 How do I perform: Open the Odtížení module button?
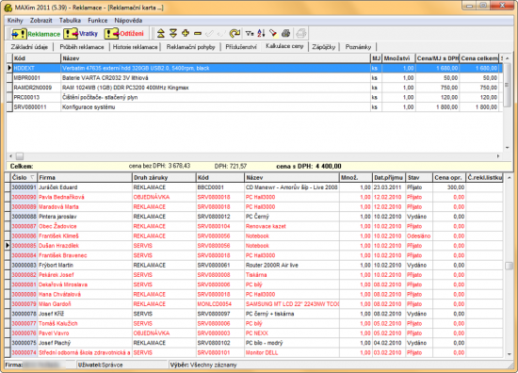124,34
